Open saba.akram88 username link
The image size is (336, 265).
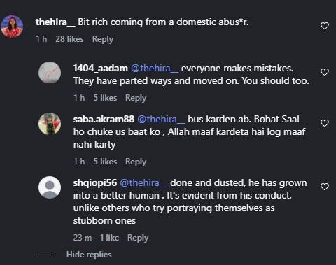104,120
